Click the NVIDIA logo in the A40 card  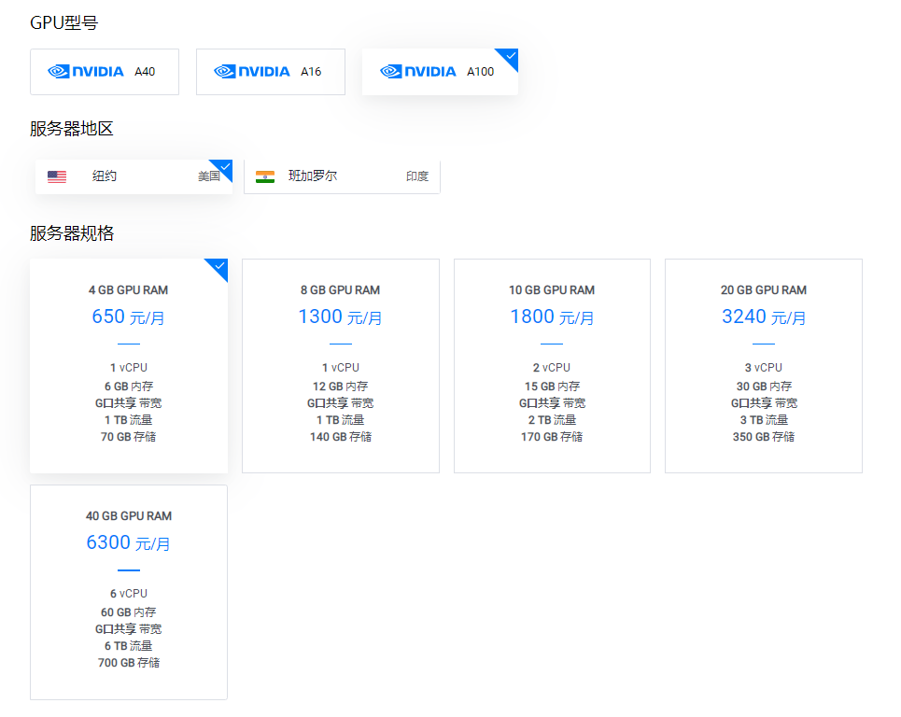pyautogui.click(x=86, y=71)
